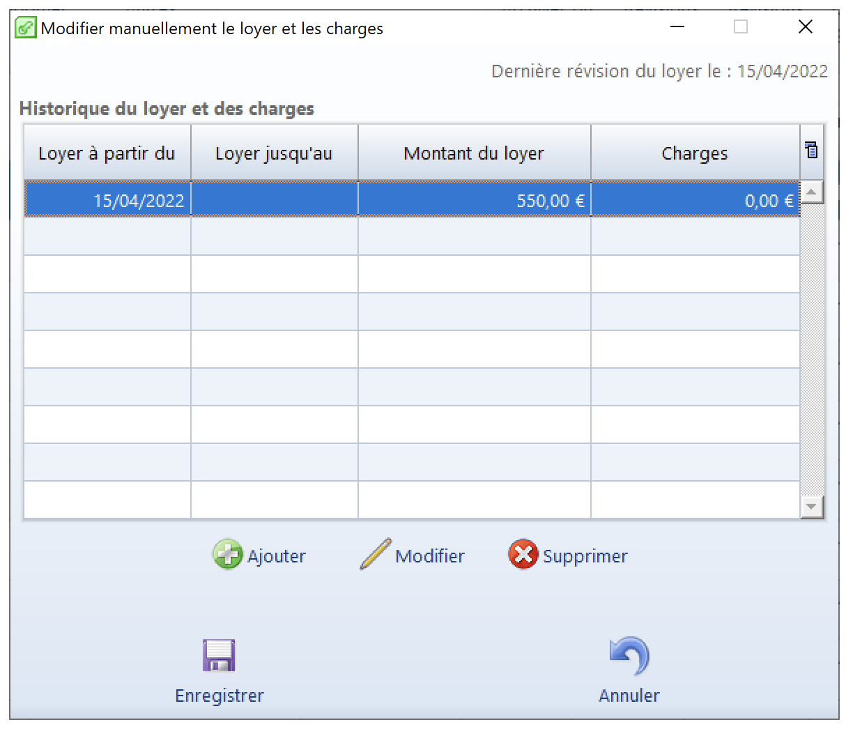Click the application icon in the title bar

26,28
